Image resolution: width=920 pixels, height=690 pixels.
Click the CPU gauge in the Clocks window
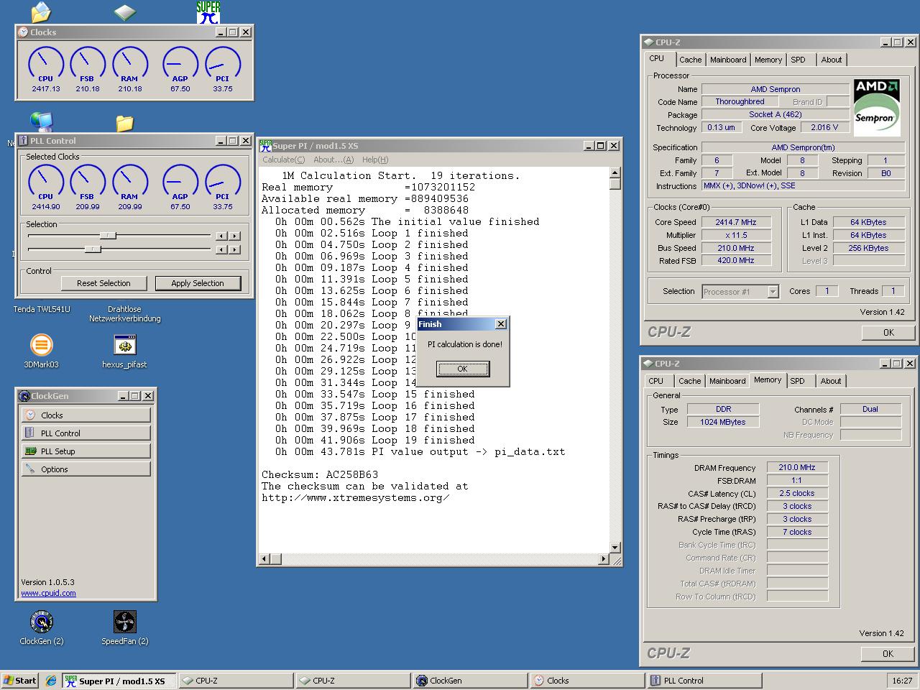click(45, 65)
